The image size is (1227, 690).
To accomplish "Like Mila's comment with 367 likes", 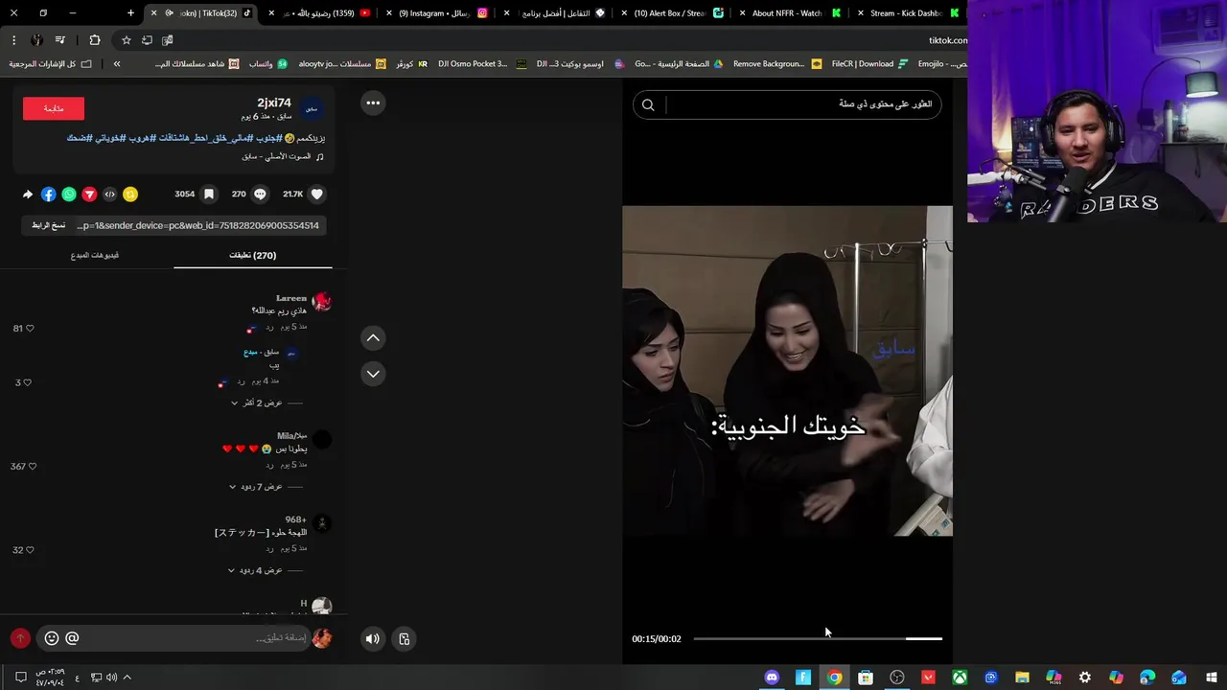I will pyautogui.click(x=32, y=467).
